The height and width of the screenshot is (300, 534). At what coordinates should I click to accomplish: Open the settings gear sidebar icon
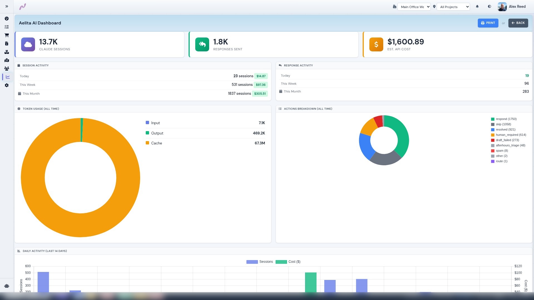7,85
